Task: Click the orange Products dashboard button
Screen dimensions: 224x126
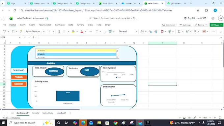Action: 19,77
